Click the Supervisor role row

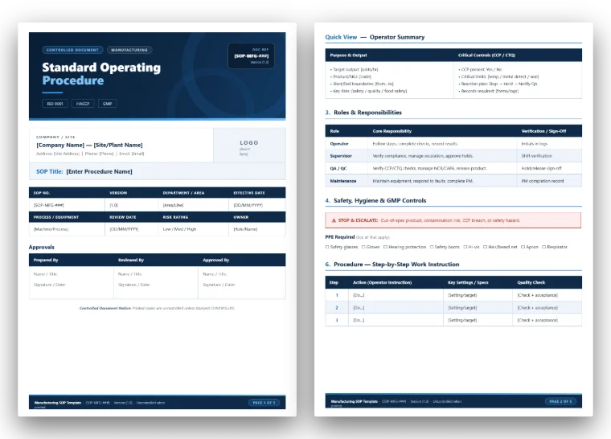coord(453,156)
